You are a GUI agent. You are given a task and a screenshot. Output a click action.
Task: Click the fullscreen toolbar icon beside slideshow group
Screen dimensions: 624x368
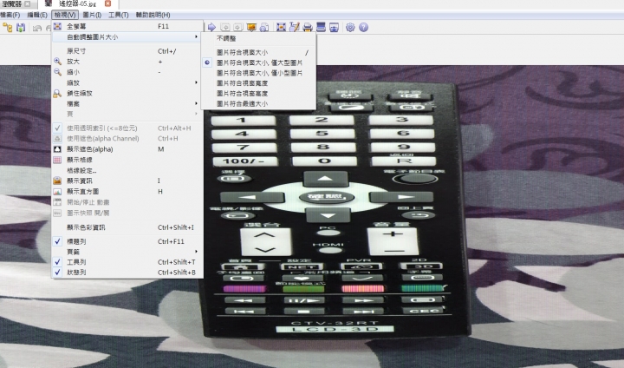(281, 27)
